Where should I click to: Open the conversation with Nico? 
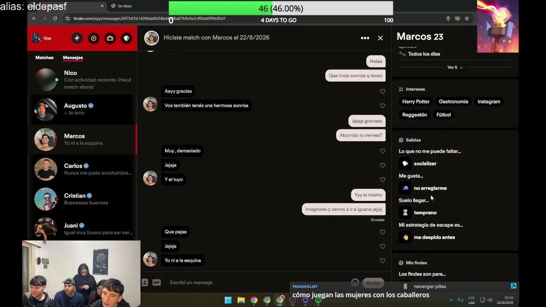(x=82, y=80)
